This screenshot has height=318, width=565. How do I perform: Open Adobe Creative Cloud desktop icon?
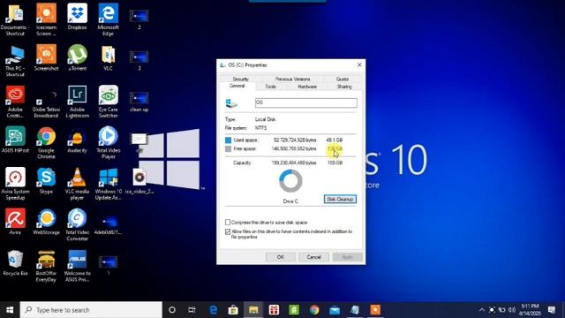[x=15, y=102]
